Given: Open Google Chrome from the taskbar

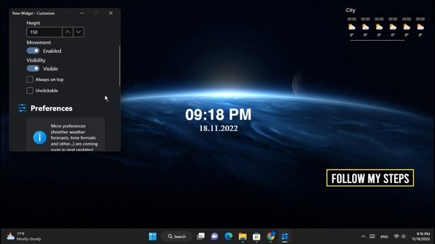Looking at the screenshot, I should 271,237.
